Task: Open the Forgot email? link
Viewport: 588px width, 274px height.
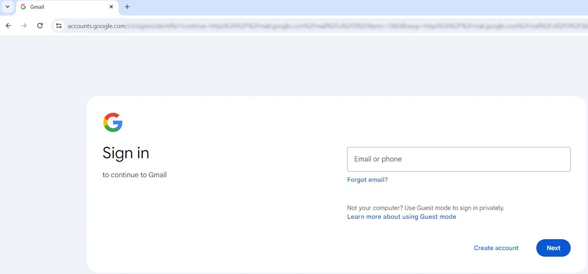Action: click(367, 180)
